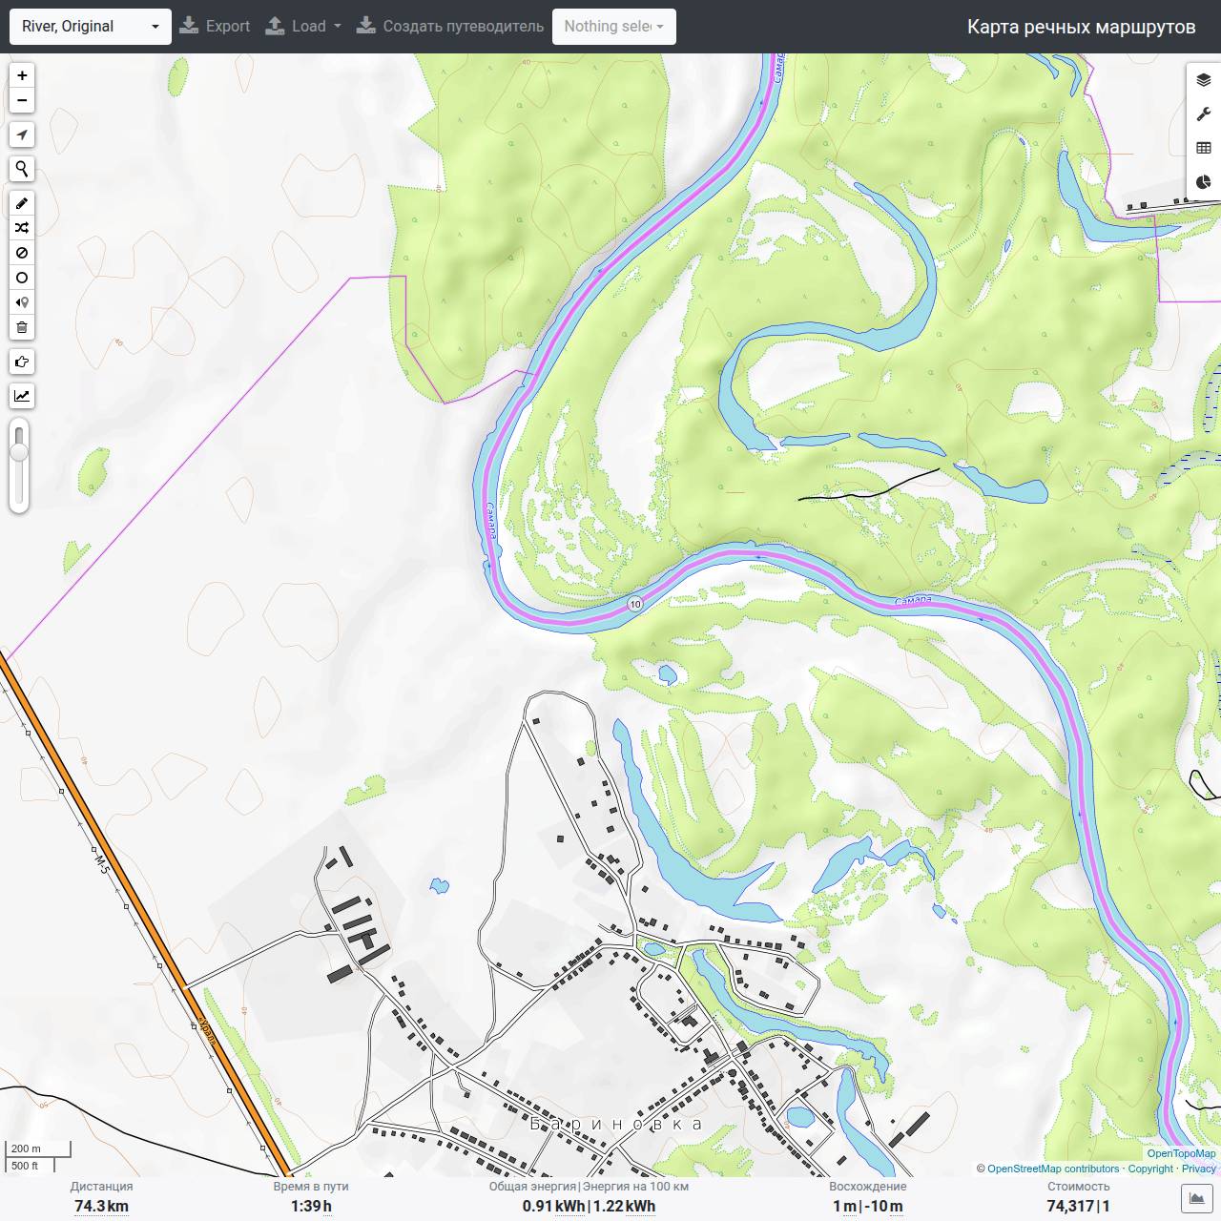Screen dimensions: 1221x1221
Task: Expand the Nothing selected dropdown
Action: (614, 27)
